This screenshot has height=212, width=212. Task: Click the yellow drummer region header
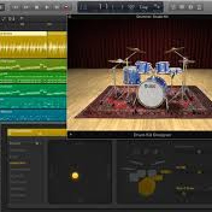click(37, 132)
